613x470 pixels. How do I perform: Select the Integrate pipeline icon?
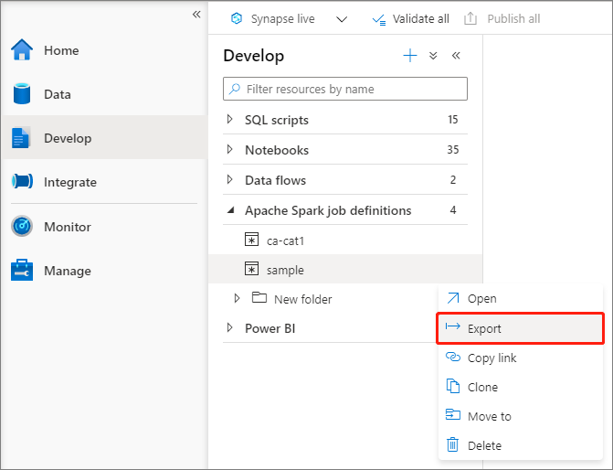pos(22,182)
